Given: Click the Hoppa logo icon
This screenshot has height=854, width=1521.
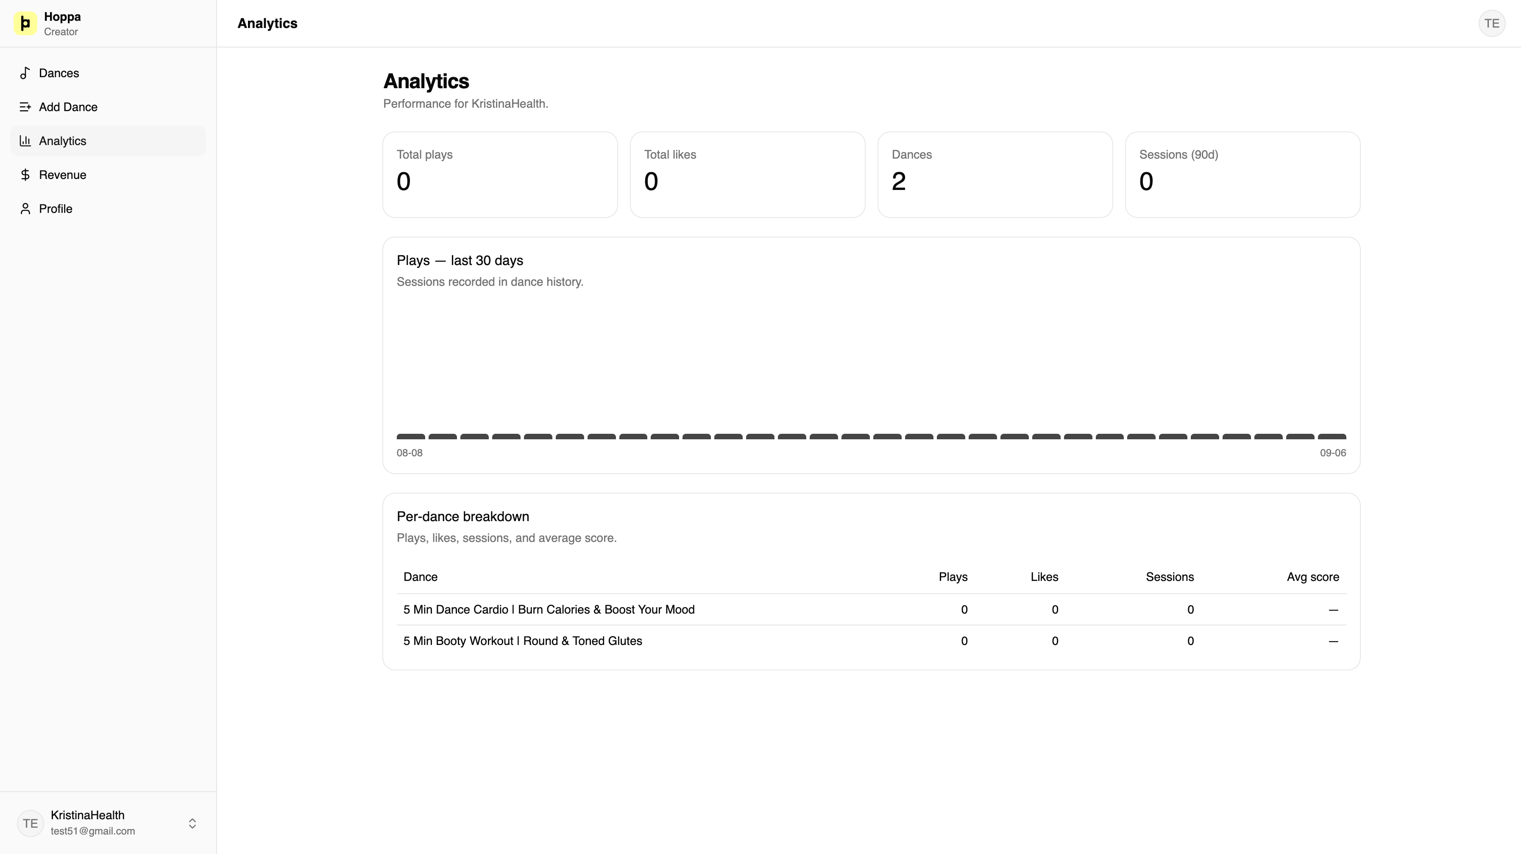Looking at the screenshot, I should 25,24.
